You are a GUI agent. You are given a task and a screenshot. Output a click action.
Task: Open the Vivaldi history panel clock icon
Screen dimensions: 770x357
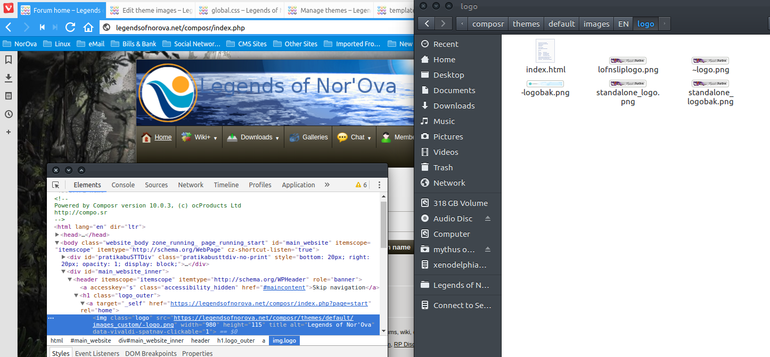9,114
